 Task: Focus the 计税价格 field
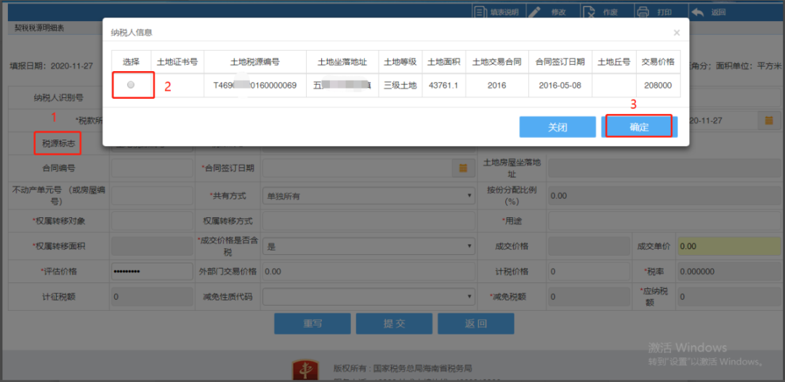588,272
